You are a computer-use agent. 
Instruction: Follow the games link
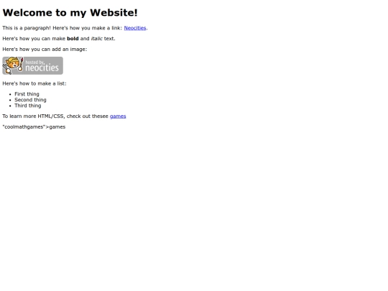(118, 116)
